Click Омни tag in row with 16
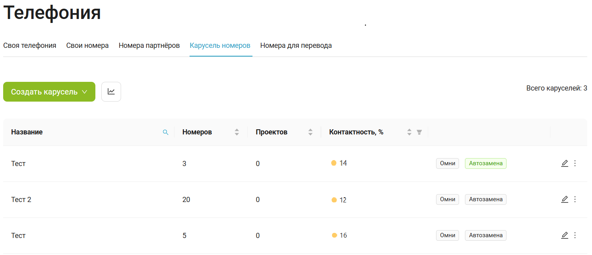This screenshot has width=592, height=255. (x=448, y=235)
